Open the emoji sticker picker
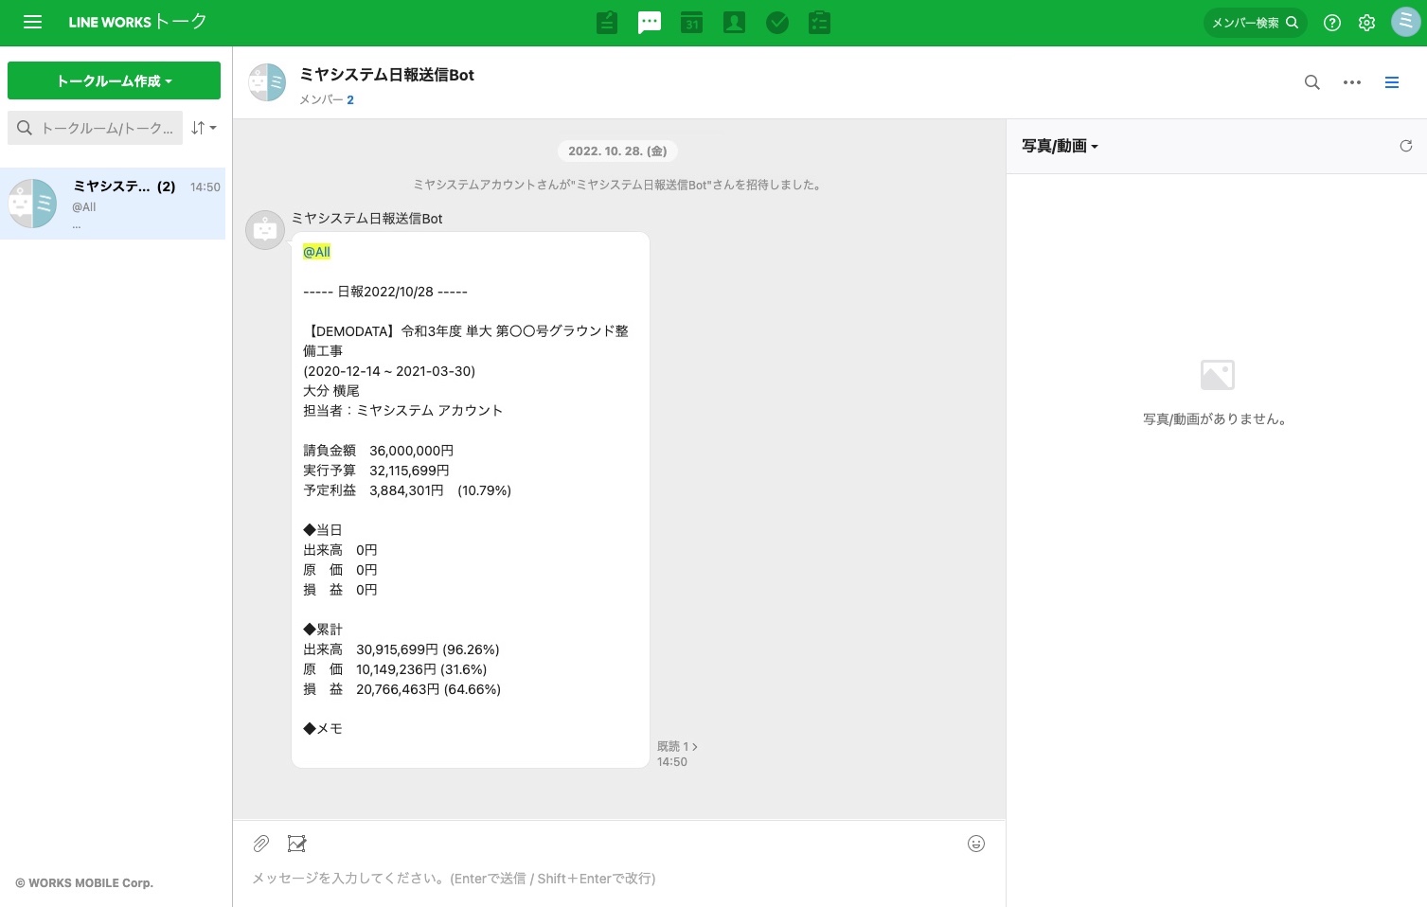 click(976, 844)
